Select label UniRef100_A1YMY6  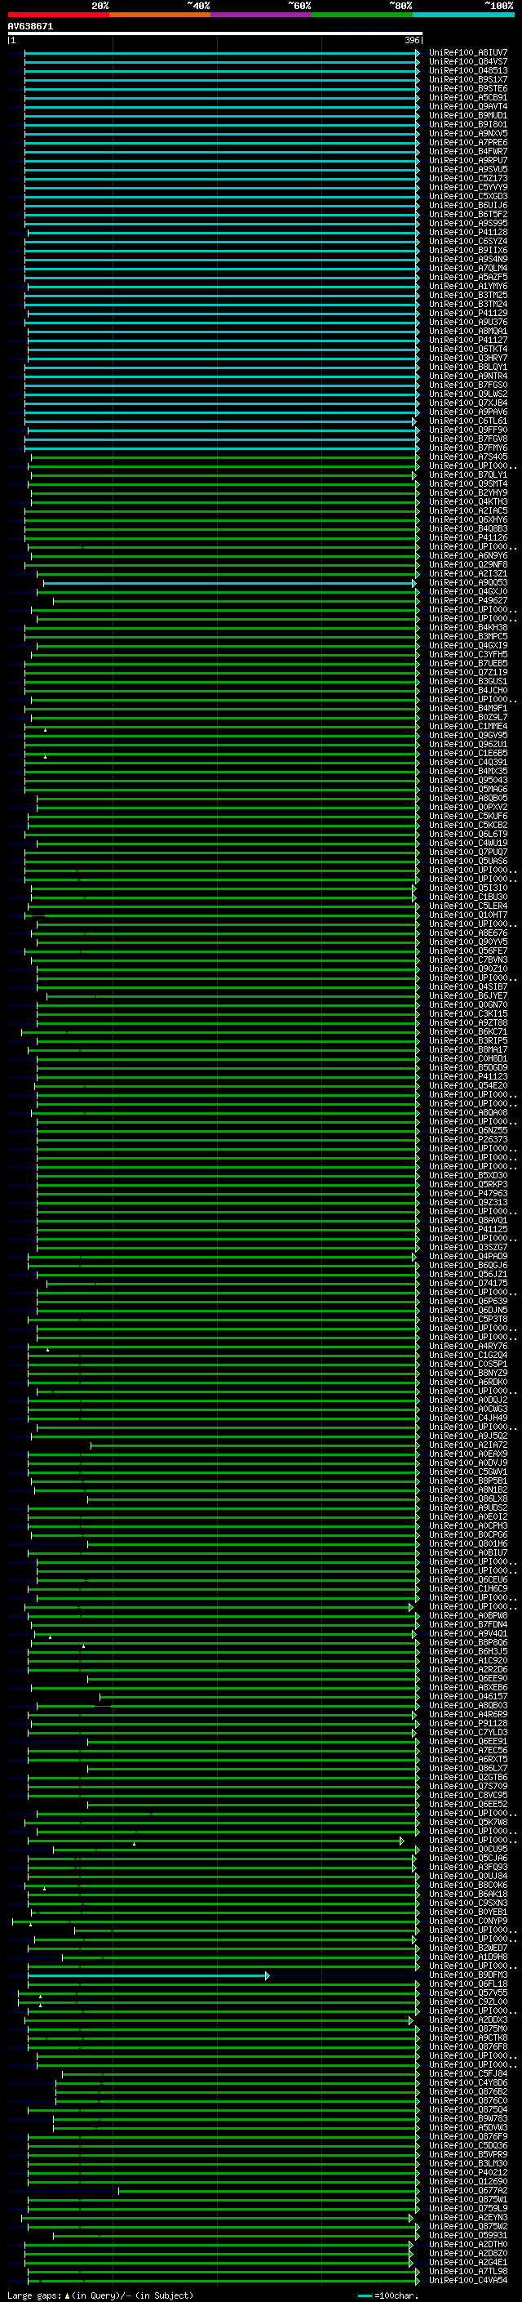468,286
